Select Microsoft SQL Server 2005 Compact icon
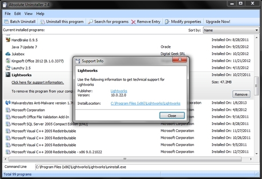This screenshot has width=262, height=179. [8, 124]
